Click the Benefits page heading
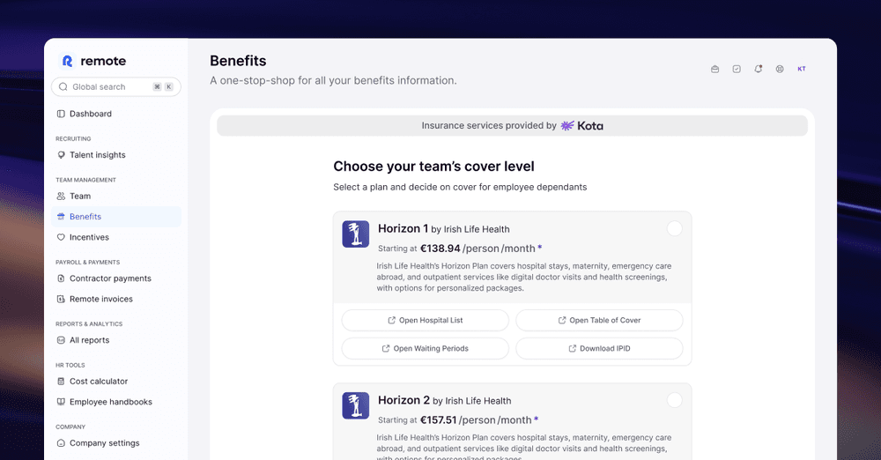Image resolution: width=881 pixels, height=460 pixels. point(238,61)
